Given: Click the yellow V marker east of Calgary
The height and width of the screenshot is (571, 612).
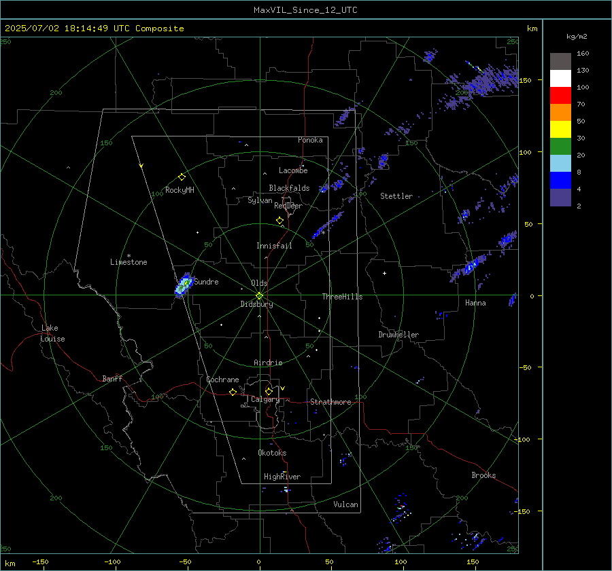Looking at the screenshot, I should (283, 388).
